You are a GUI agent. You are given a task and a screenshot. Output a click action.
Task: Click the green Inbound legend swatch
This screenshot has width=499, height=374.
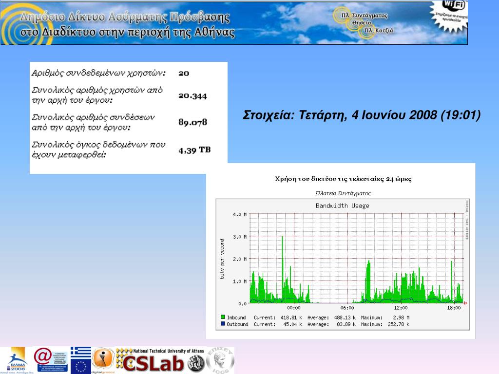click(223, 317)
